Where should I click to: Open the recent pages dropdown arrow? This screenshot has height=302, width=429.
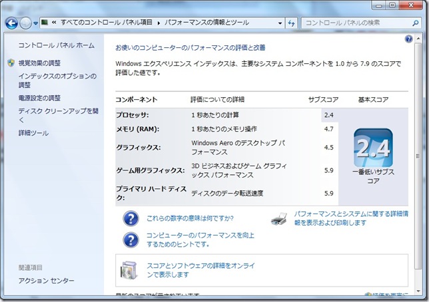click(x=35, y=23)
